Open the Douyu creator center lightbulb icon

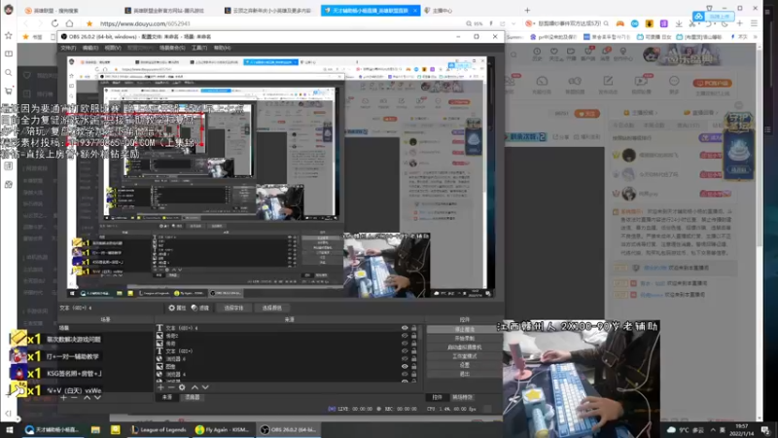tap(623, 52)
